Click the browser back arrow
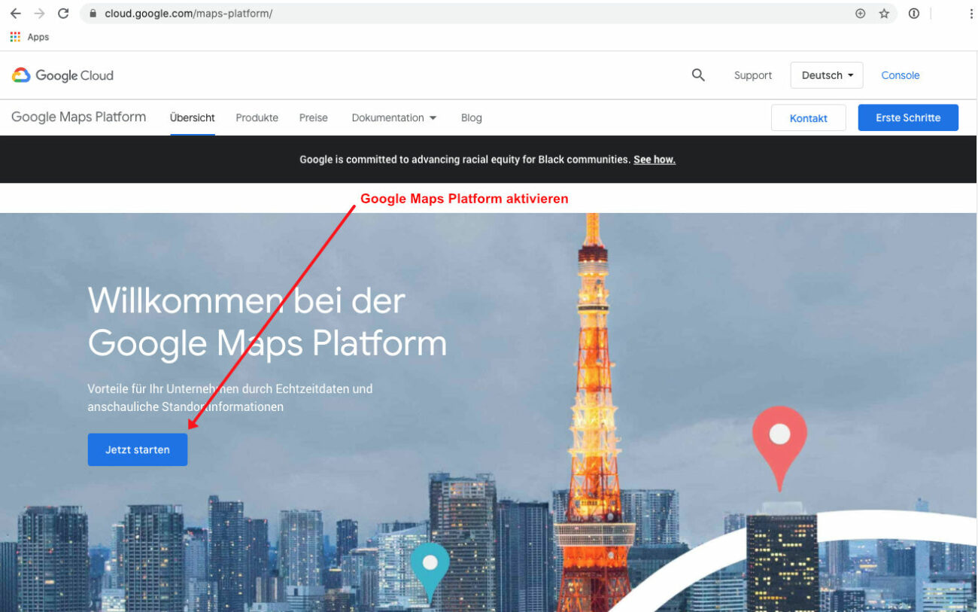 pyautogui.click(x=16, y=14)
